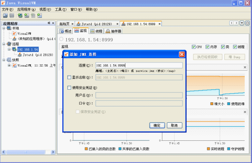Enable the display name checkbox

(x=69, y=77)
